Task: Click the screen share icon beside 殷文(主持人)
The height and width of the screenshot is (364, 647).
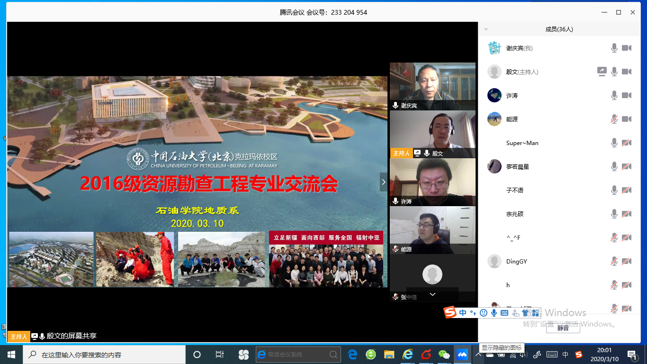Action: [602, 72]
